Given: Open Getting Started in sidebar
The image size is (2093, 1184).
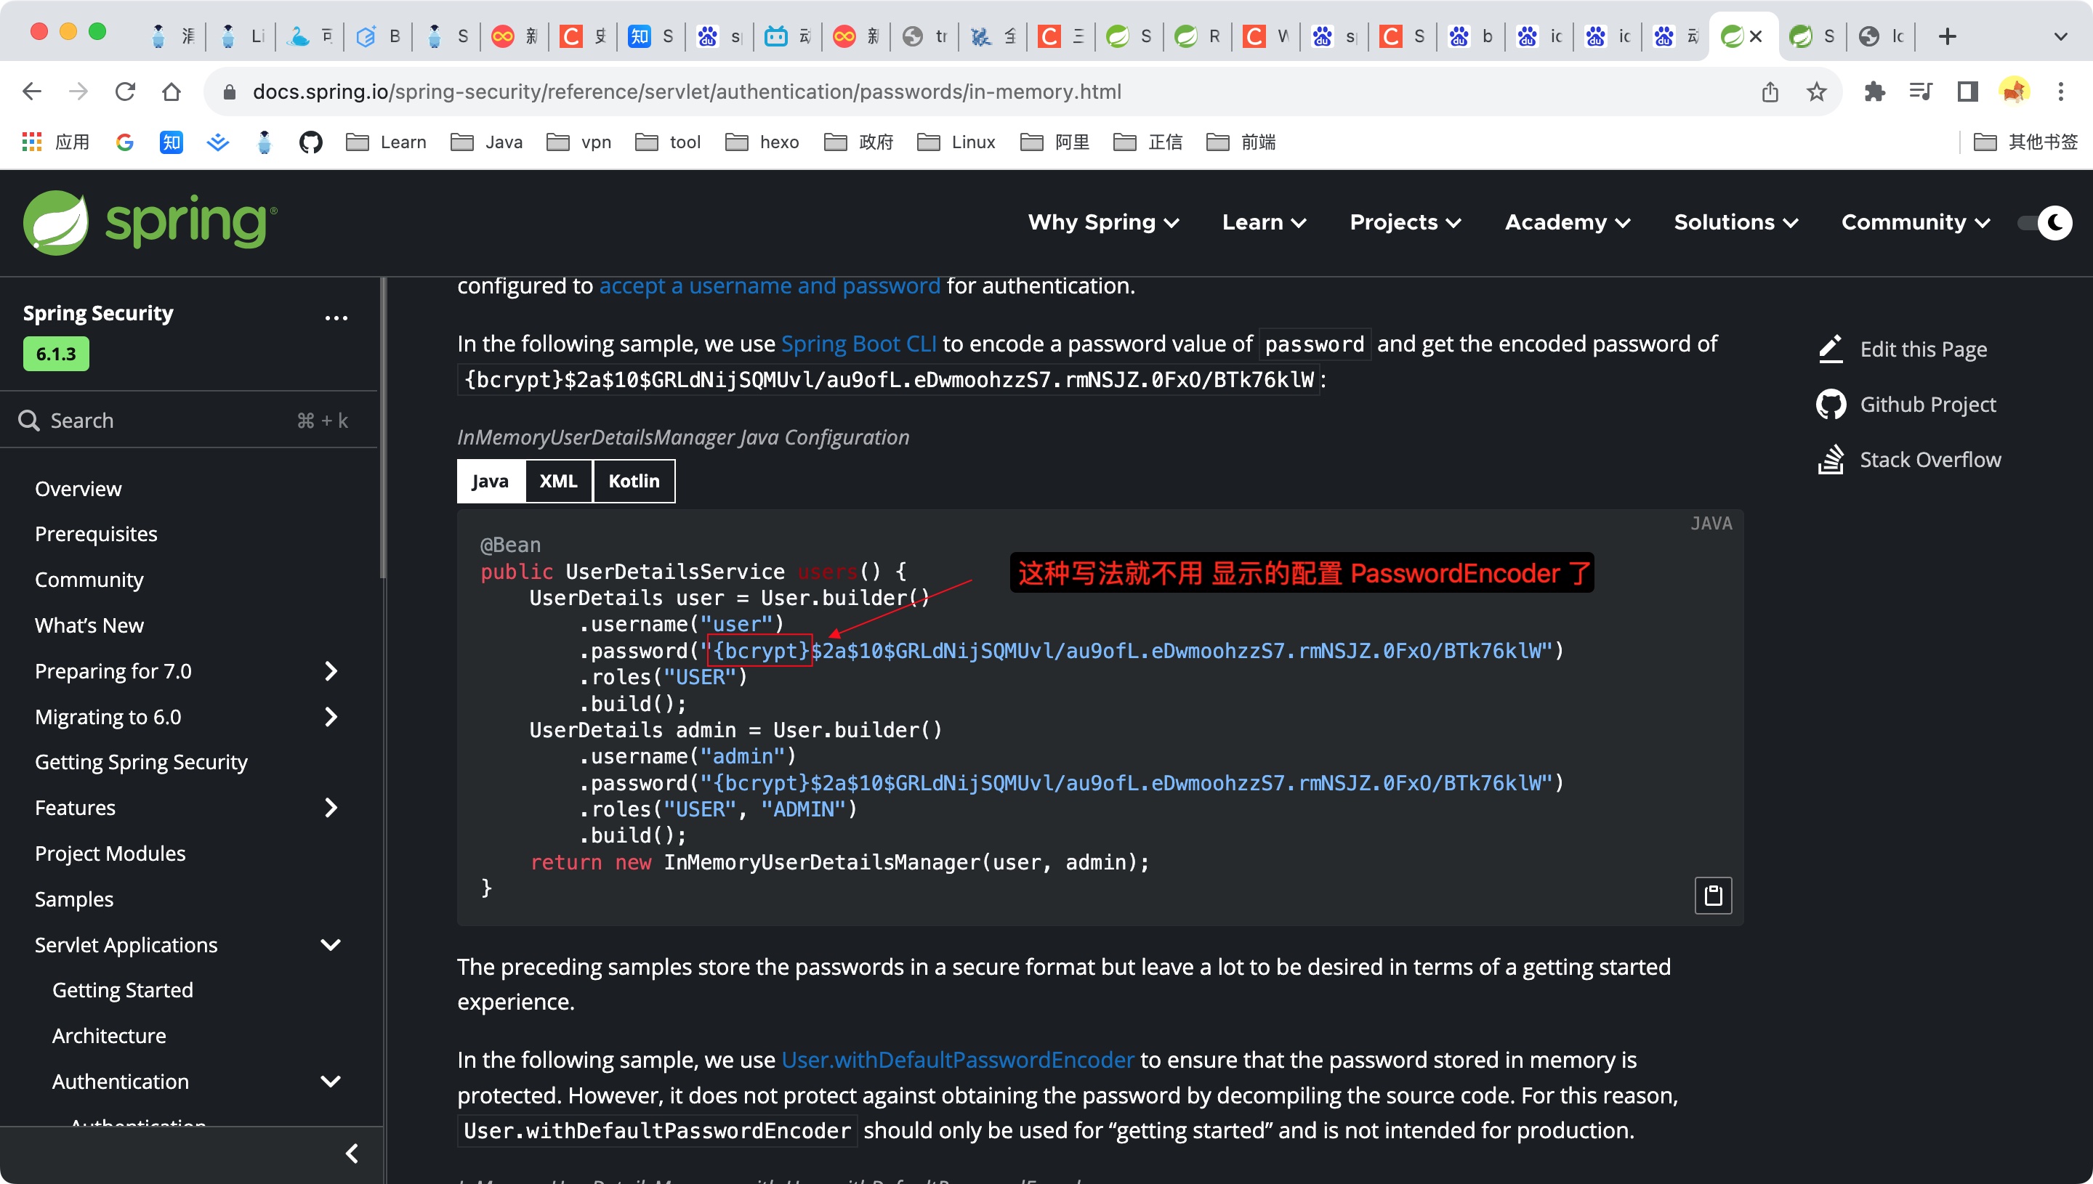Looking at the screenshot, I should (123, 989).
